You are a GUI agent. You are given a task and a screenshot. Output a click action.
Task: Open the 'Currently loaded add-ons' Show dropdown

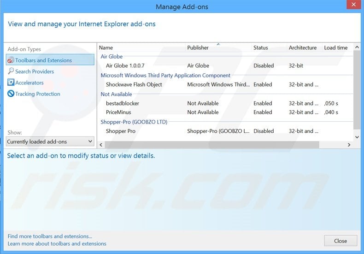(x=50, y=142)
